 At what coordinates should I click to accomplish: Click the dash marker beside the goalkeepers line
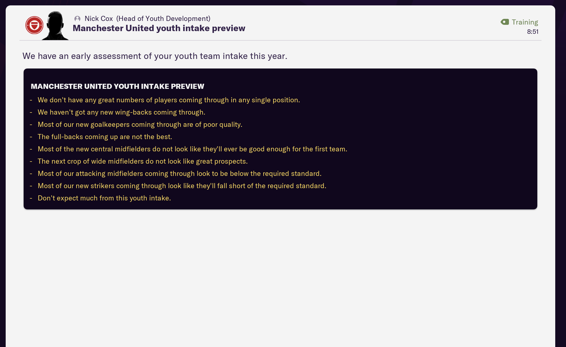31,124
